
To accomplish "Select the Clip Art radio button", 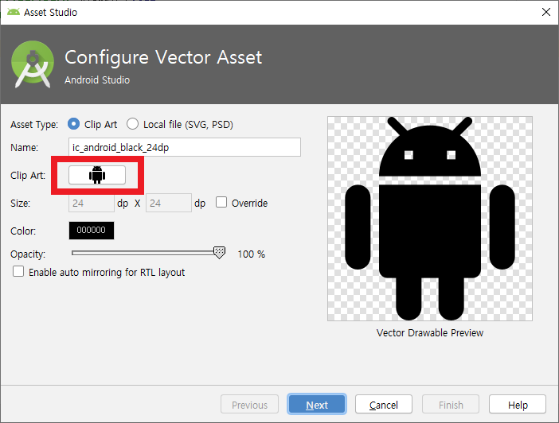I will 73,124.
